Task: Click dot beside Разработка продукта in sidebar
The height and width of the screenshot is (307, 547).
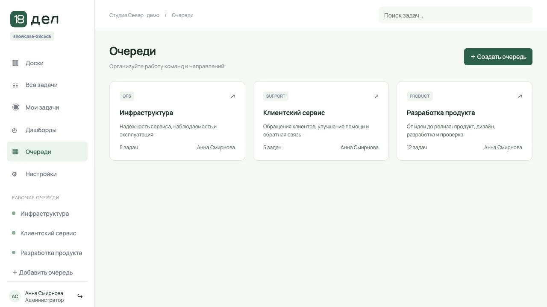Action: coord(14,252)
